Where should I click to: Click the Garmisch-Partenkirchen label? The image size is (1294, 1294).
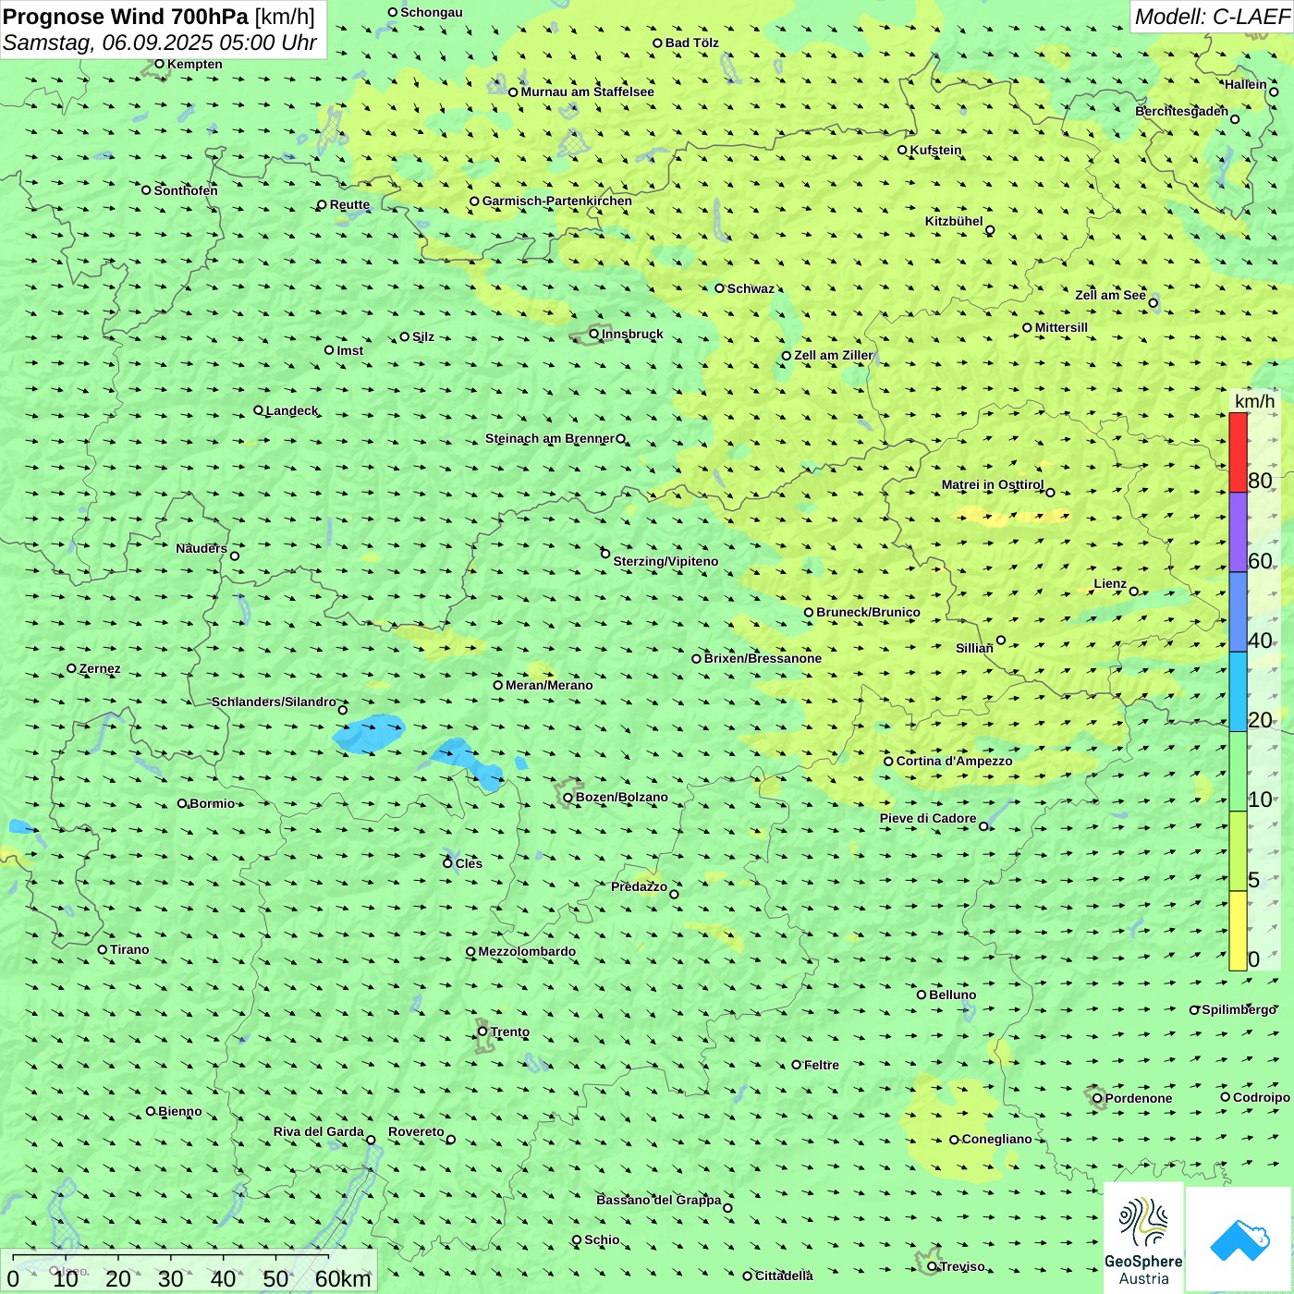(557, 201)
